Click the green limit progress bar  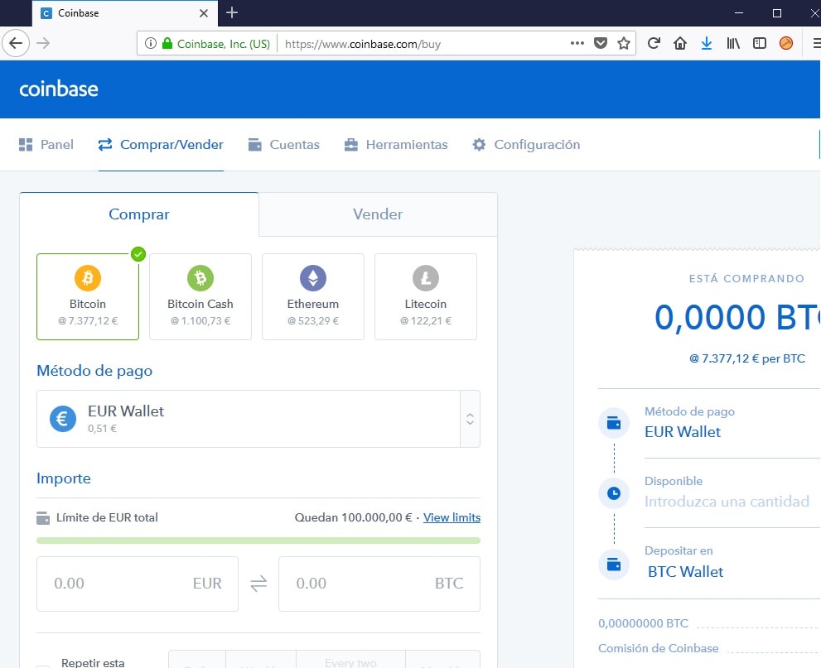coord(258,539)
